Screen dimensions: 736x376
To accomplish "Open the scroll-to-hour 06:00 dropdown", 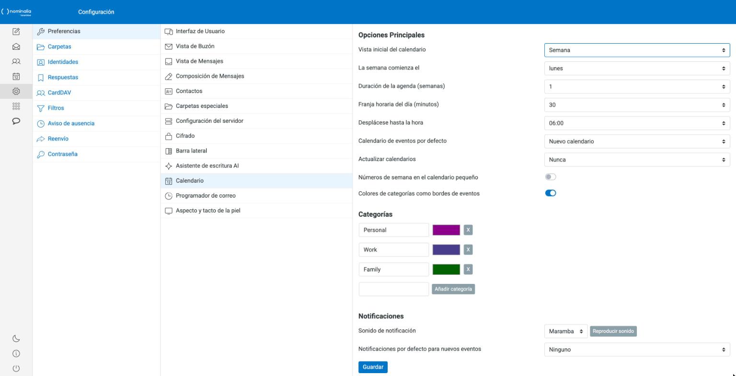I will pos(637,123).
